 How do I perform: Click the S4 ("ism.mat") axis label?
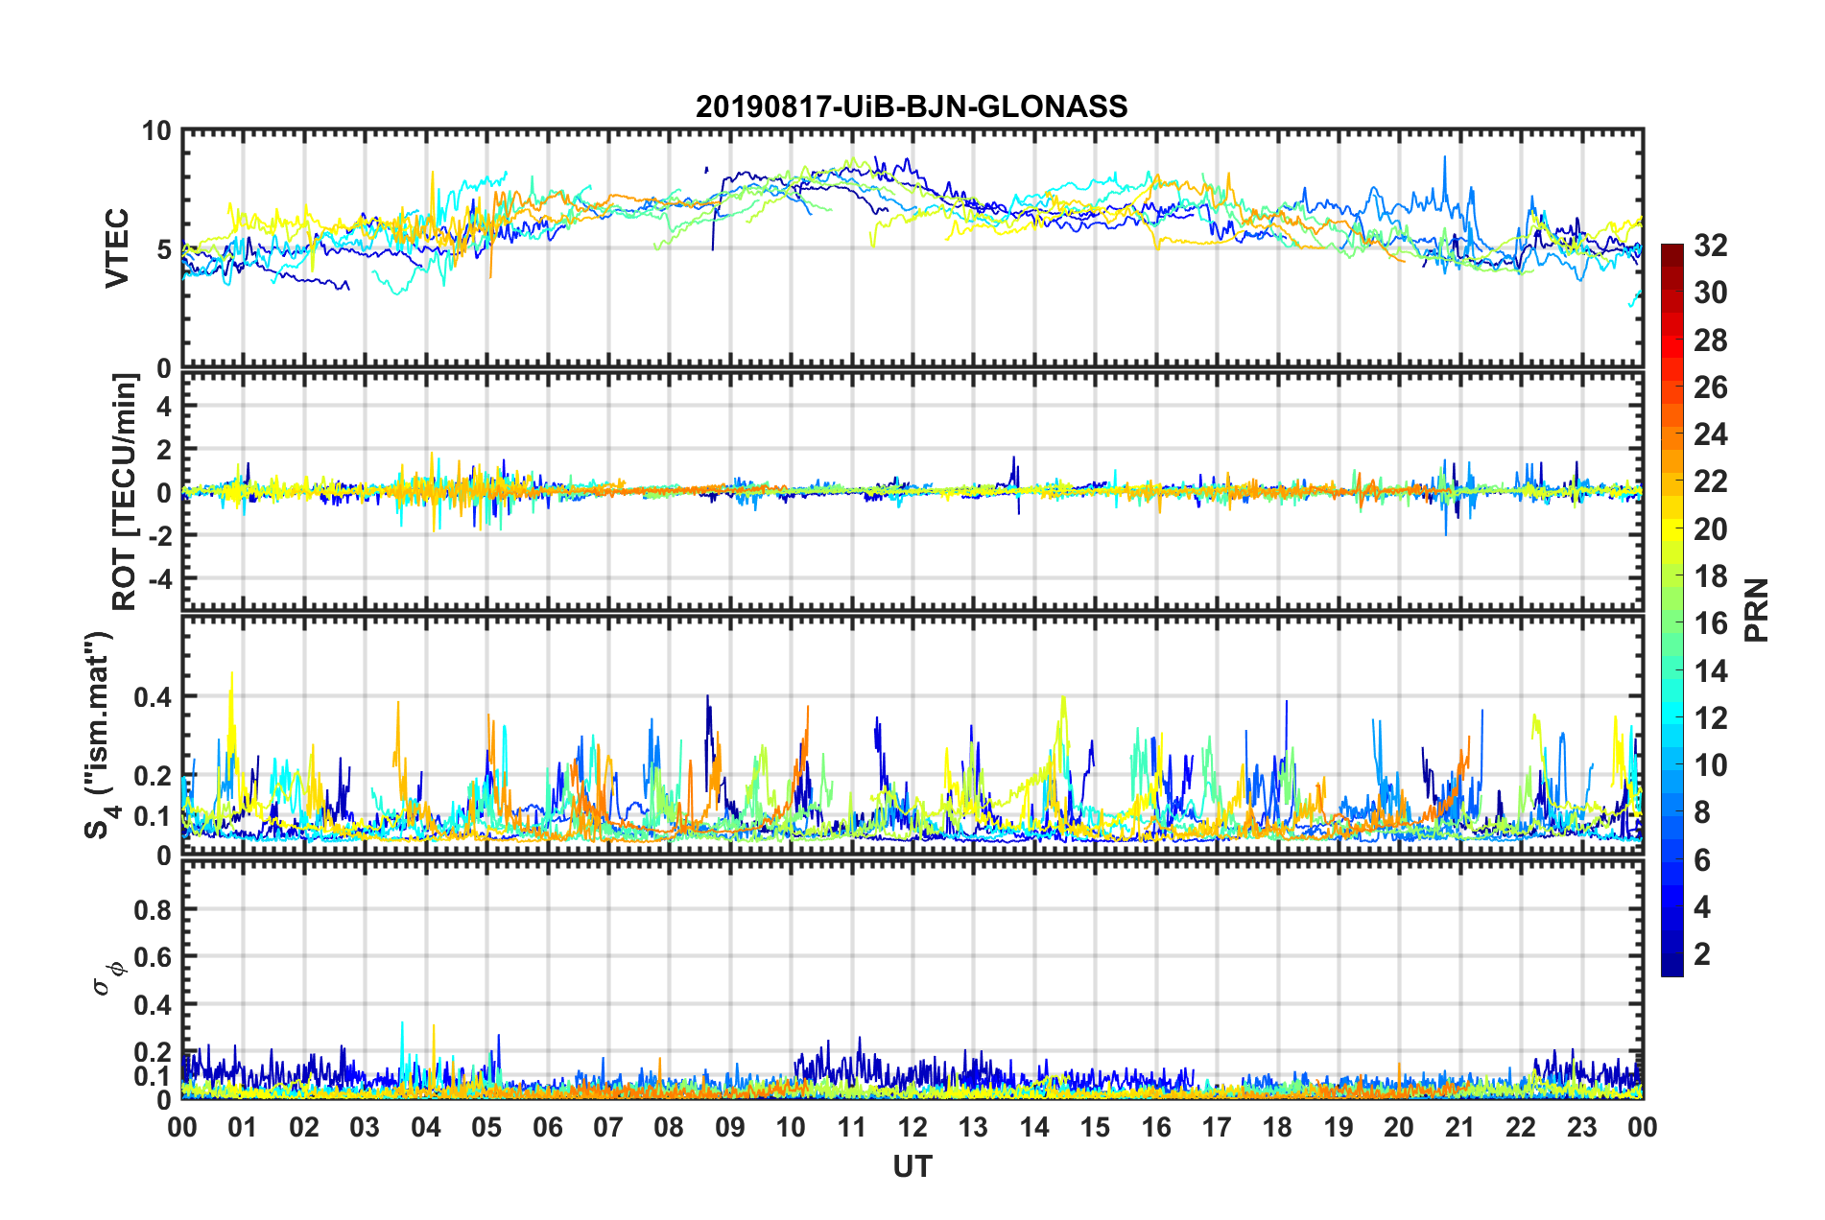pyautogui.click(x=99, y=735)
